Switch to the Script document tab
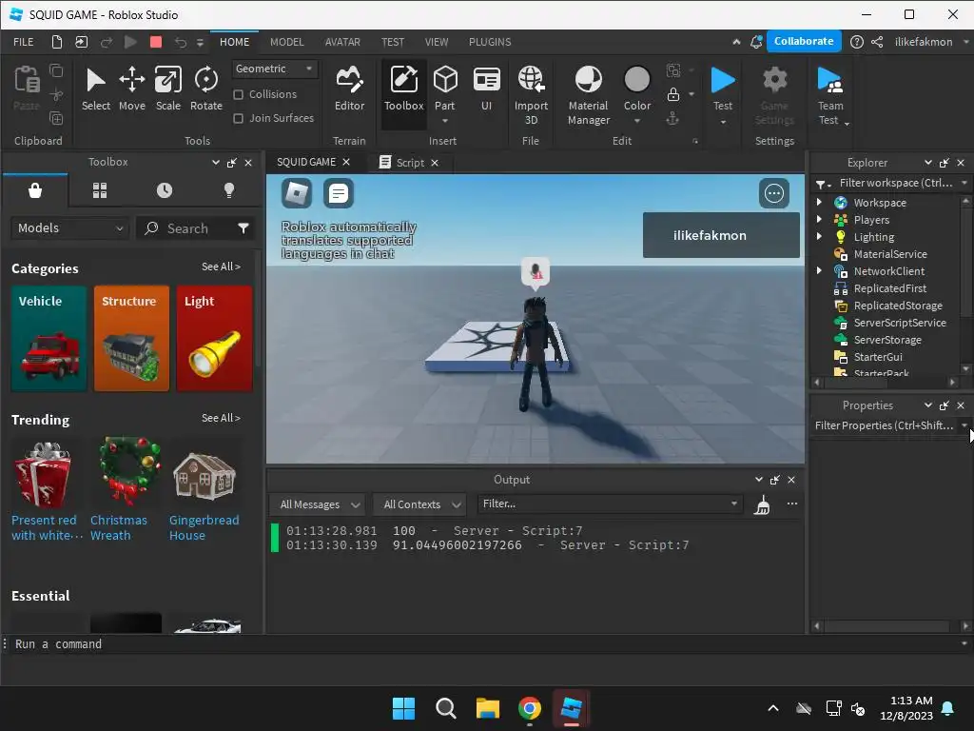Screen dimensions: 974x731 [409, 162]
